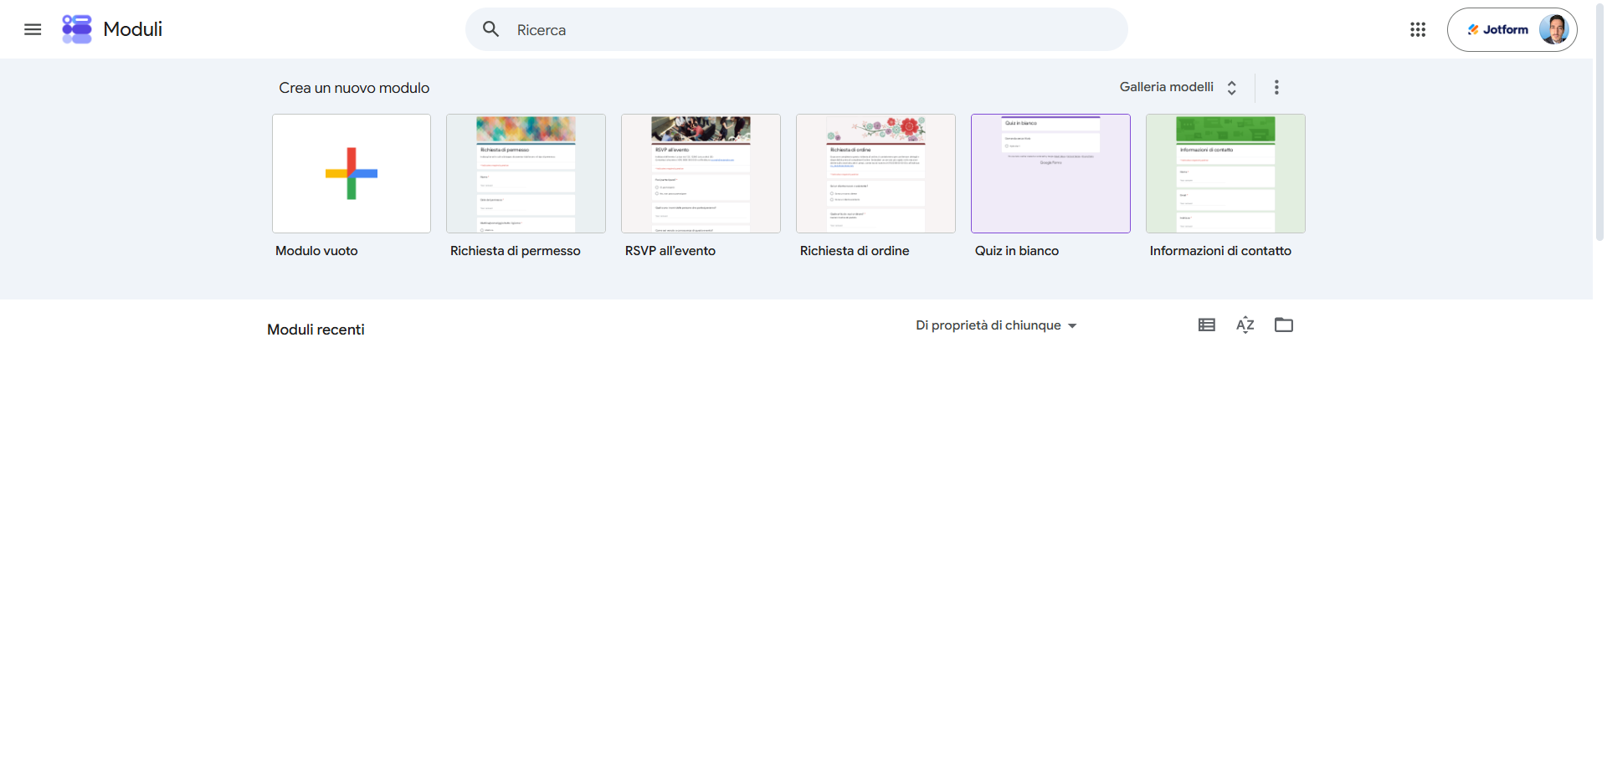Click the Moduli forms logo icon
1607x762 pixels.
click(x=77, y=29)
